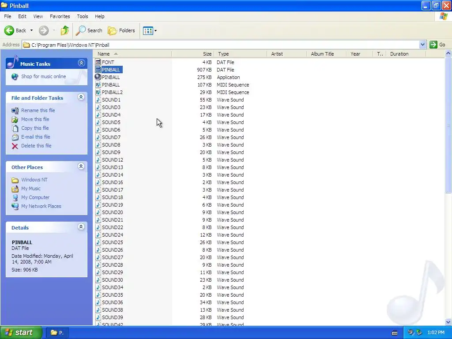Viewport: 452px width, 339px height.
Task: Select the PINBALL application icon
Action: pos(98,77)
